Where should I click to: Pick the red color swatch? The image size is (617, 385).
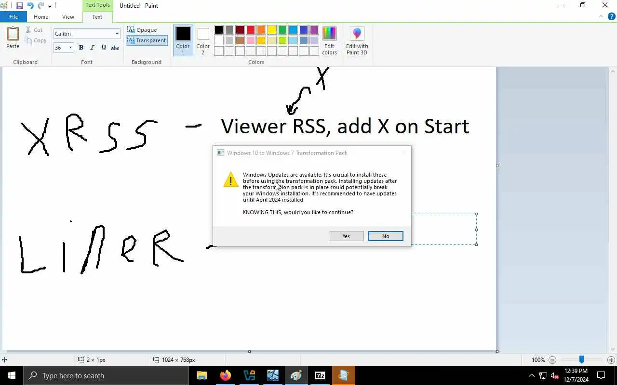coord(251,30)
